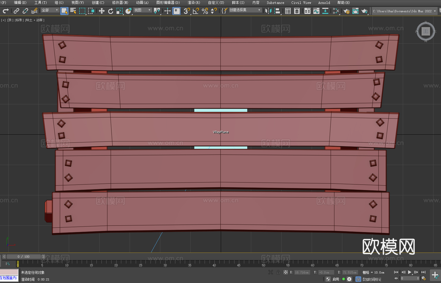Toggle the Isolate Selection icon
This screenshot has width=441, height=283.
[x=271, y=272]
